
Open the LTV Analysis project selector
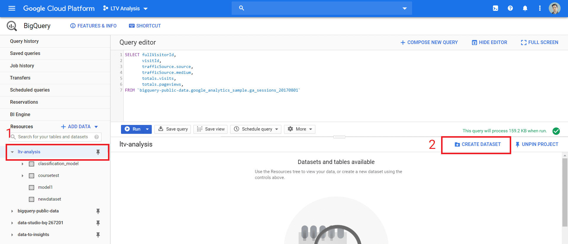(x=125, y=8)
